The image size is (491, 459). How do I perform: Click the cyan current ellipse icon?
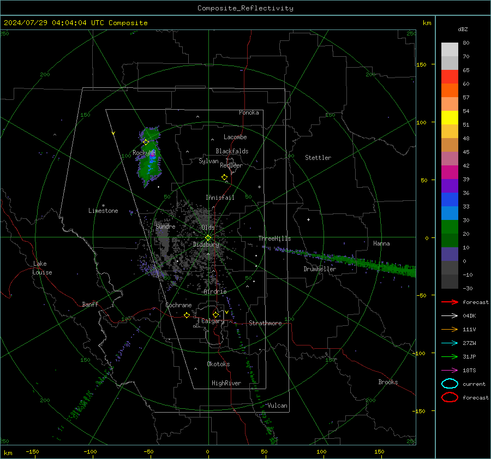tap(450, 384)
